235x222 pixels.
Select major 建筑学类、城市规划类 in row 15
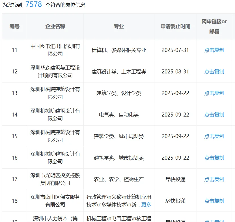pyautogui.click(x=119, y=136)
